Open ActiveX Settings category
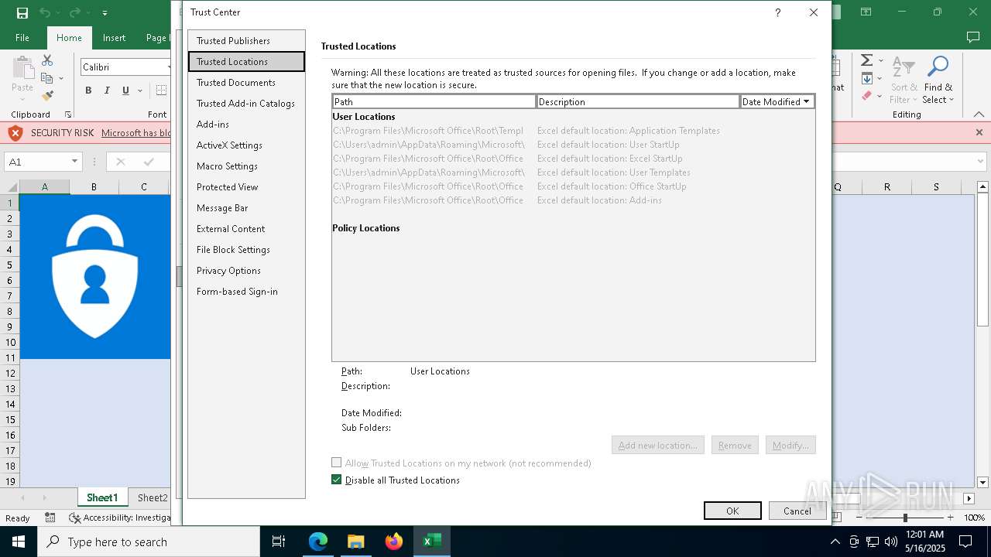This screenshot has height=557, width=991. pyautogui.click(x=246, y=145)
